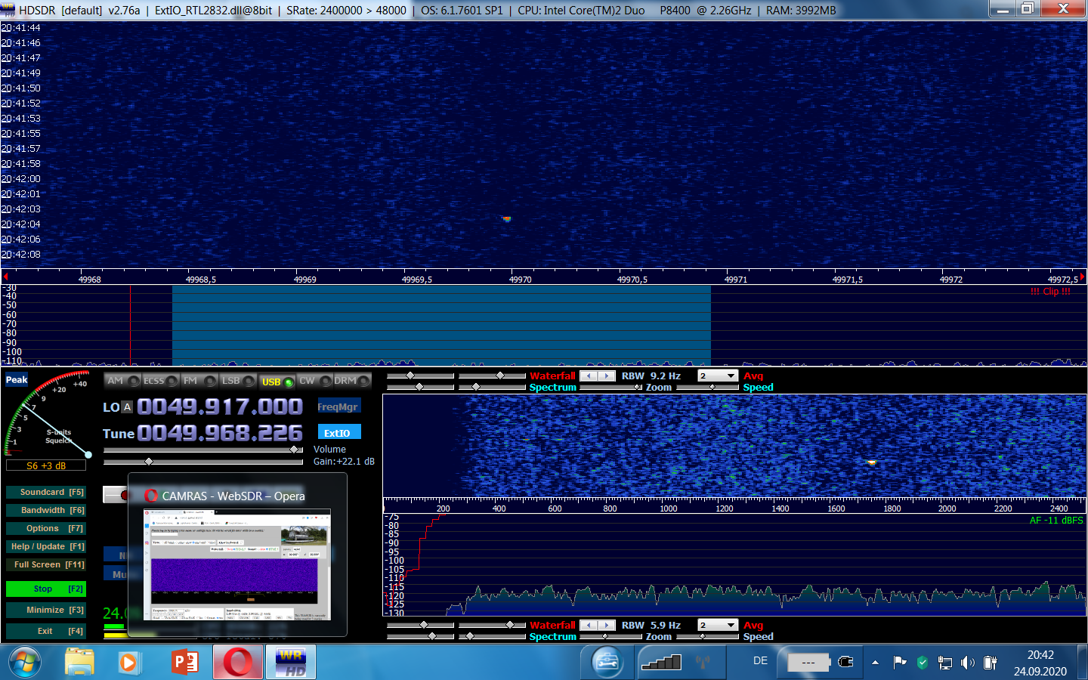This screenshot has width=1088, height=680.
Task: Select LSB demodulation mode
Action: pos(238,381)
